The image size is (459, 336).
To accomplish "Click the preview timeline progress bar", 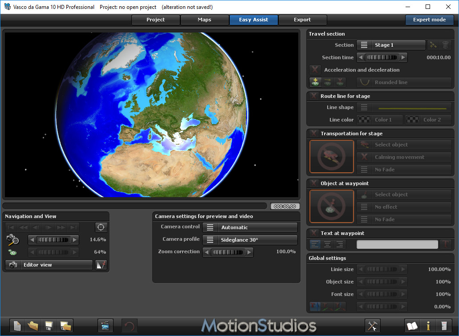I will (x=135, y=206).
